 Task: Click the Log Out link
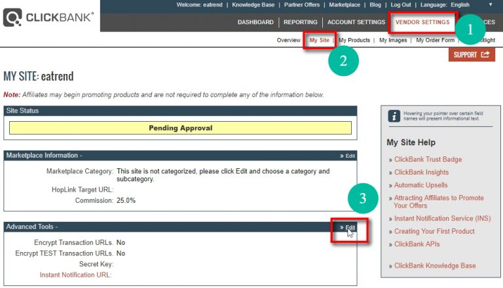(x=401, y=5)
